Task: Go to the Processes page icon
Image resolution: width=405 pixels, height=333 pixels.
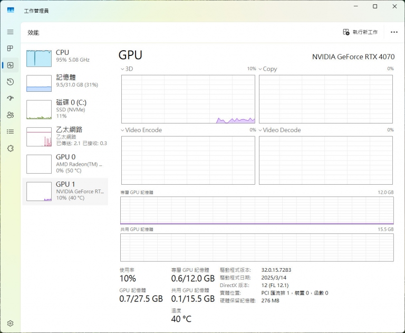Action: point(10,49)
